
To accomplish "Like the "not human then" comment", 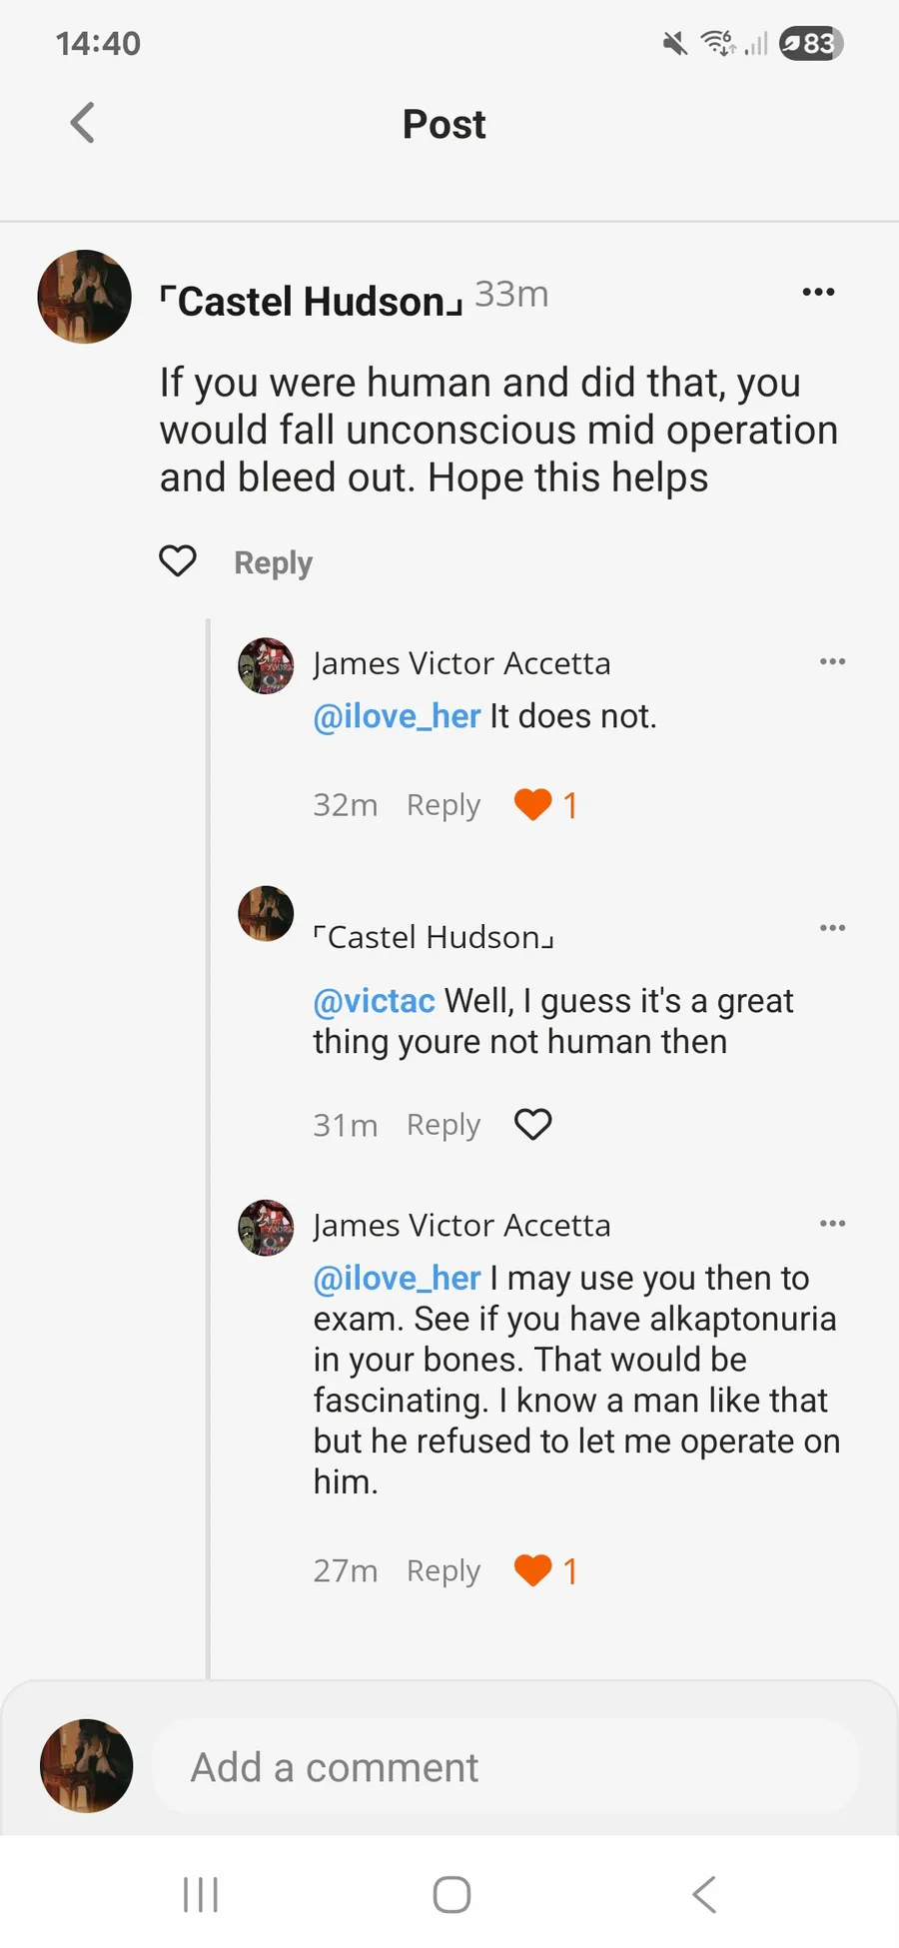I will tap(532, 1125).
